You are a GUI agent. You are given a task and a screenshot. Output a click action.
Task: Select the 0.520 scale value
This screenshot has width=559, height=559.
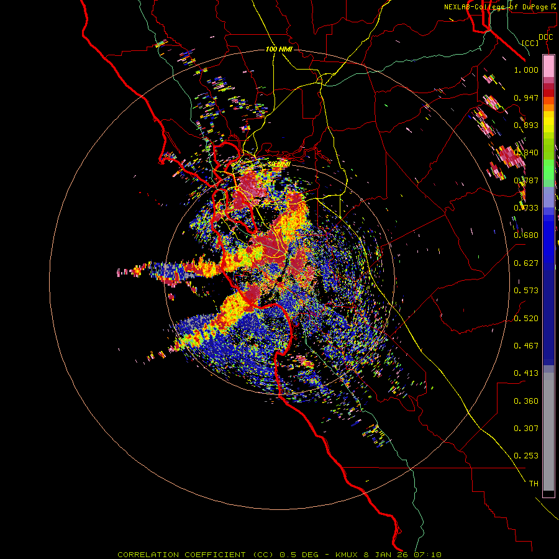point(526,319)
